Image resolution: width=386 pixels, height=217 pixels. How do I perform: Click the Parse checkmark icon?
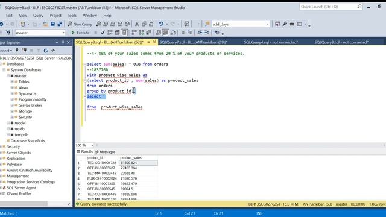(x=103, y=33)
